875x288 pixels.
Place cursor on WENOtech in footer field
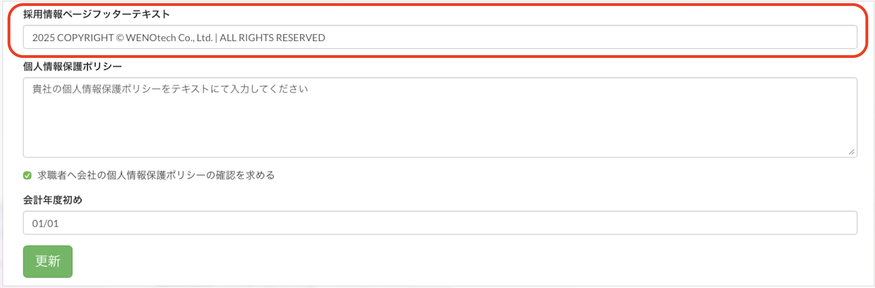point(151,38)
